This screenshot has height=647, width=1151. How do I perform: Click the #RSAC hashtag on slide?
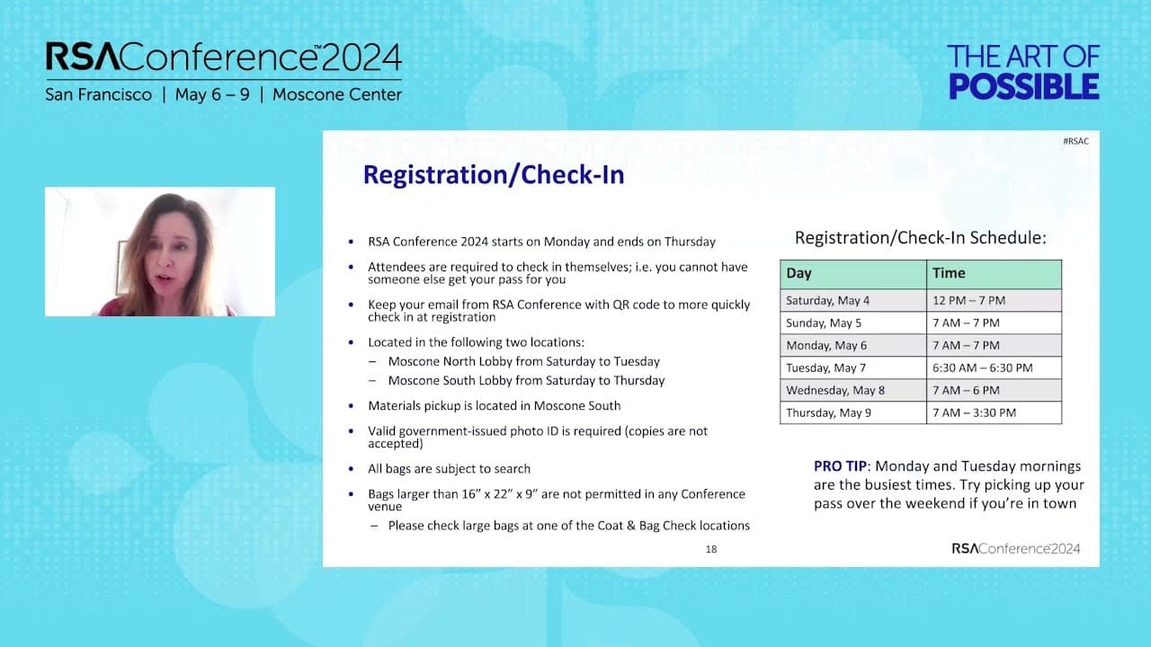tap(1075, 141)
